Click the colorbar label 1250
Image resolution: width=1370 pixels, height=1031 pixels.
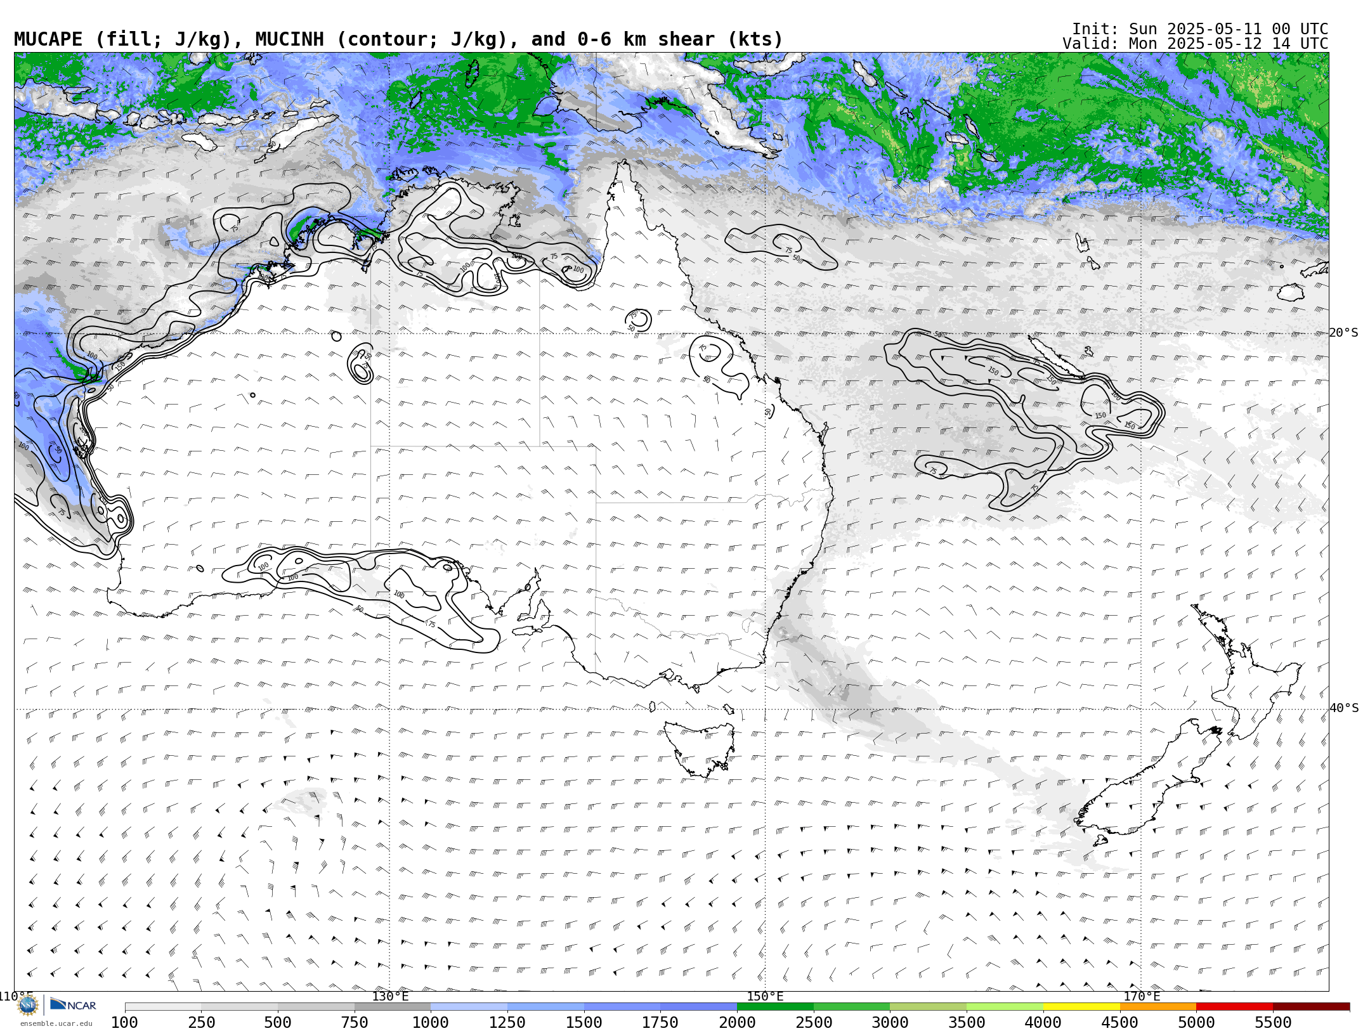507,1022
